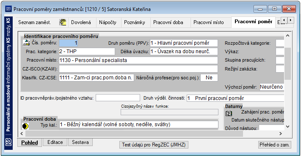Click the Skupina pracujících field
Image resolution: width=301 pixels, height=157 pixels.
coord(280,60)
